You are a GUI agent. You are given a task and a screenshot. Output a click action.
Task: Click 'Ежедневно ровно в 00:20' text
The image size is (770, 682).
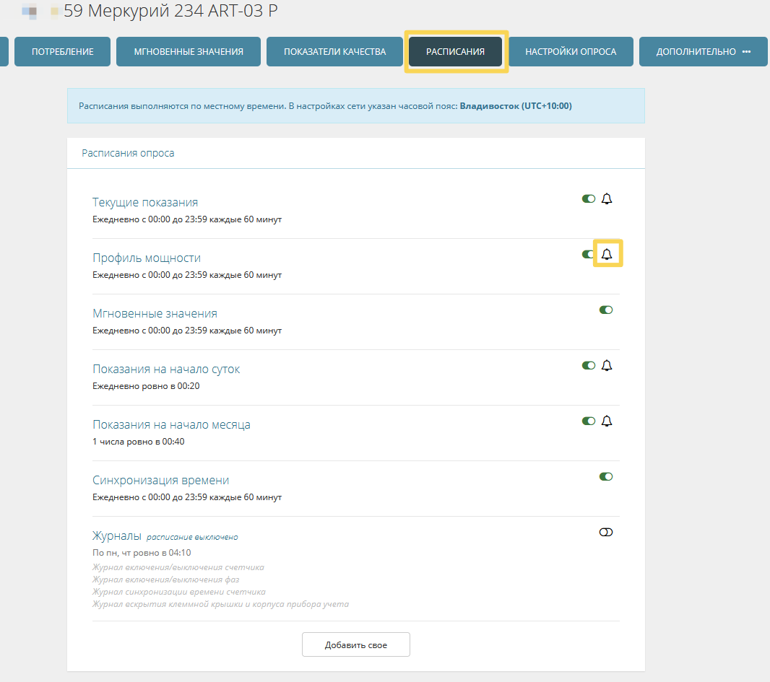click(x=146, y=386)
